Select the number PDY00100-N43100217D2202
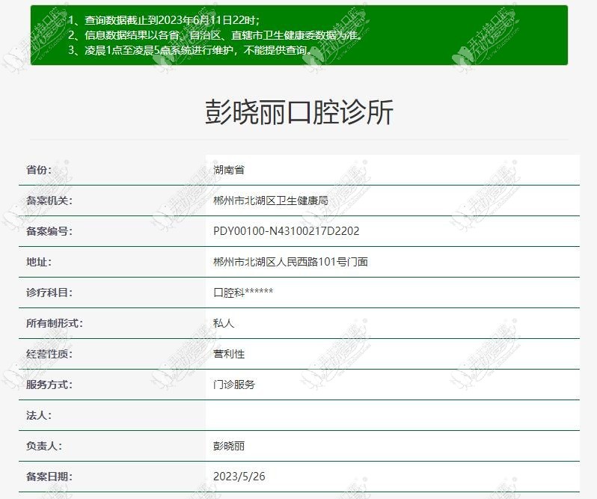 (287, 231)
